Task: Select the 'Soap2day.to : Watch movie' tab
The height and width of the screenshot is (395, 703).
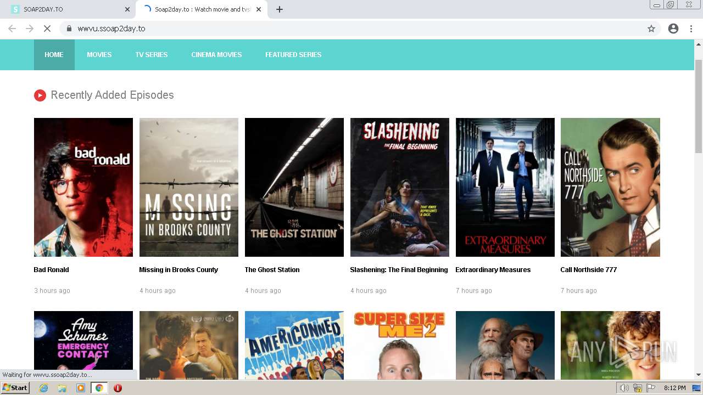Action: coord(202,9)
